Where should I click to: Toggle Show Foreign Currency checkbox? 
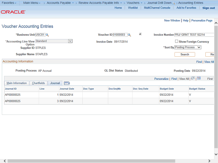(x=176, y=41)
